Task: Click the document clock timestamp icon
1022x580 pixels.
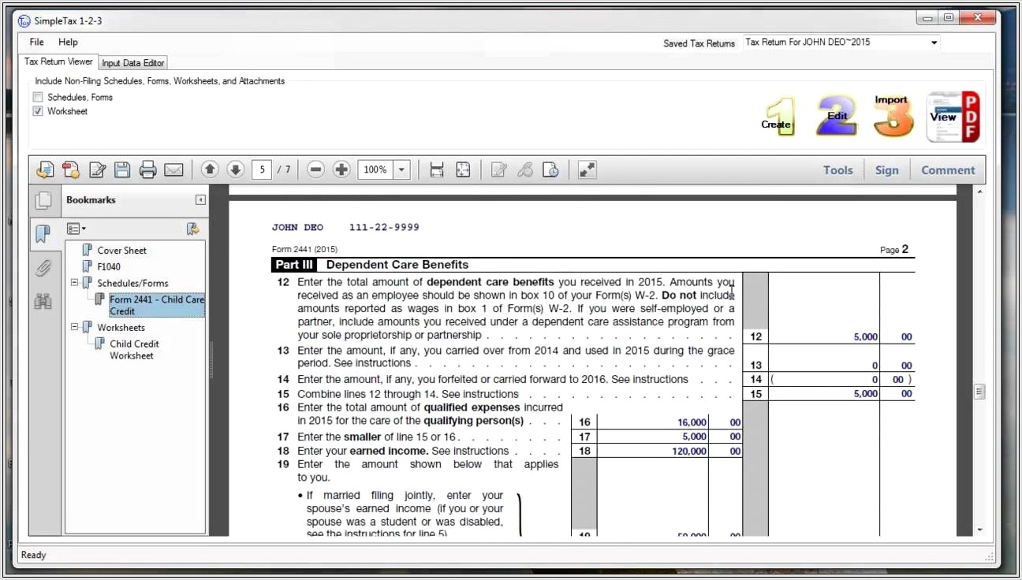Action: (551, 169)
